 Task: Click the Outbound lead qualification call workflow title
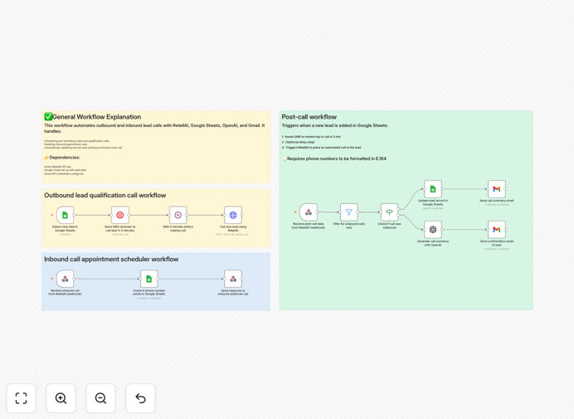coord(105,195)
